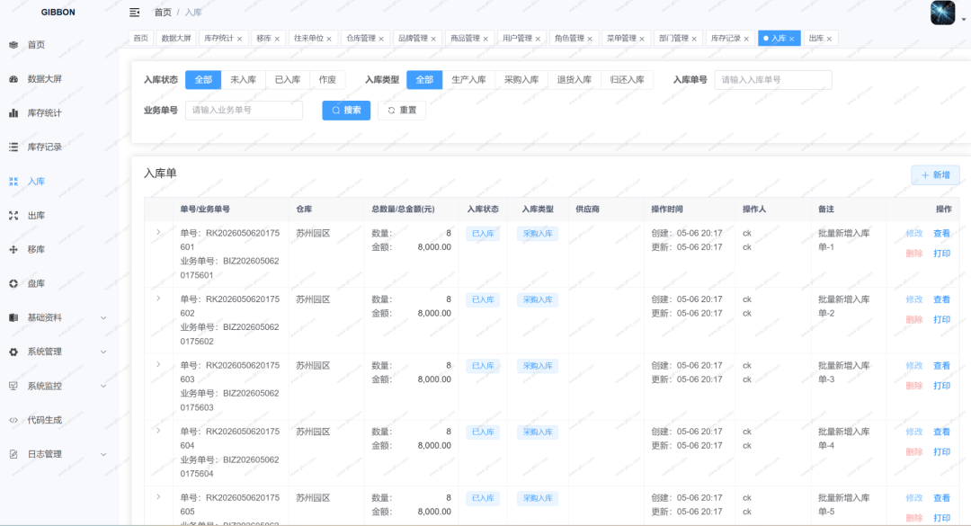Select 作废 in 入库状态 filter

click(x=327, y=80)
